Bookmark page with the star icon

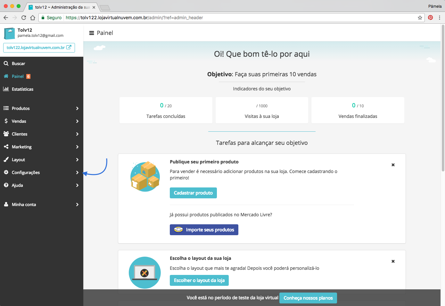[x=420, y=18]
